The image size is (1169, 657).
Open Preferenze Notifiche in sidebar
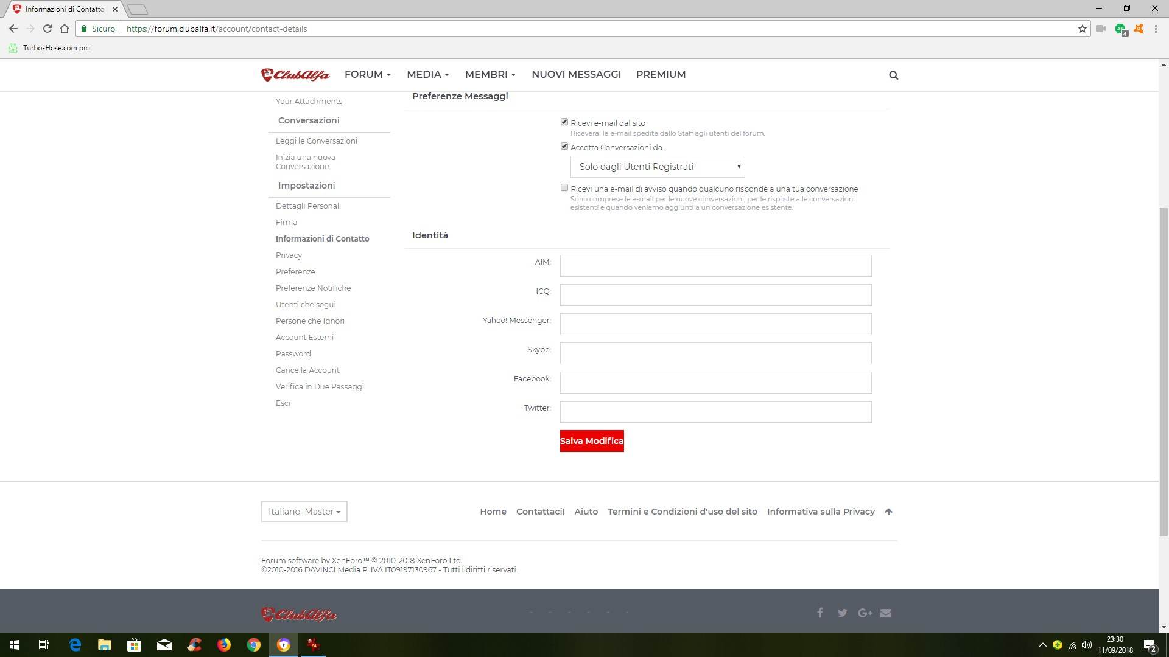[x=313, y=288]
